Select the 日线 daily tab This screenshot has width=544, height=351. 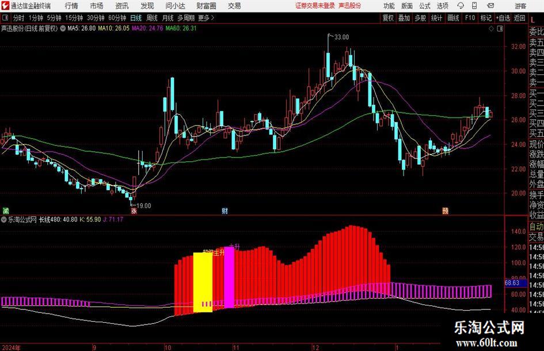click(136, 18)
